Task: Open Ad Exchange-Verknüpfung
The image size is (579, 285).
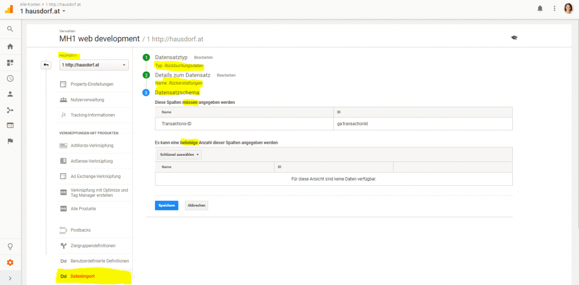Action: [95, 176]
